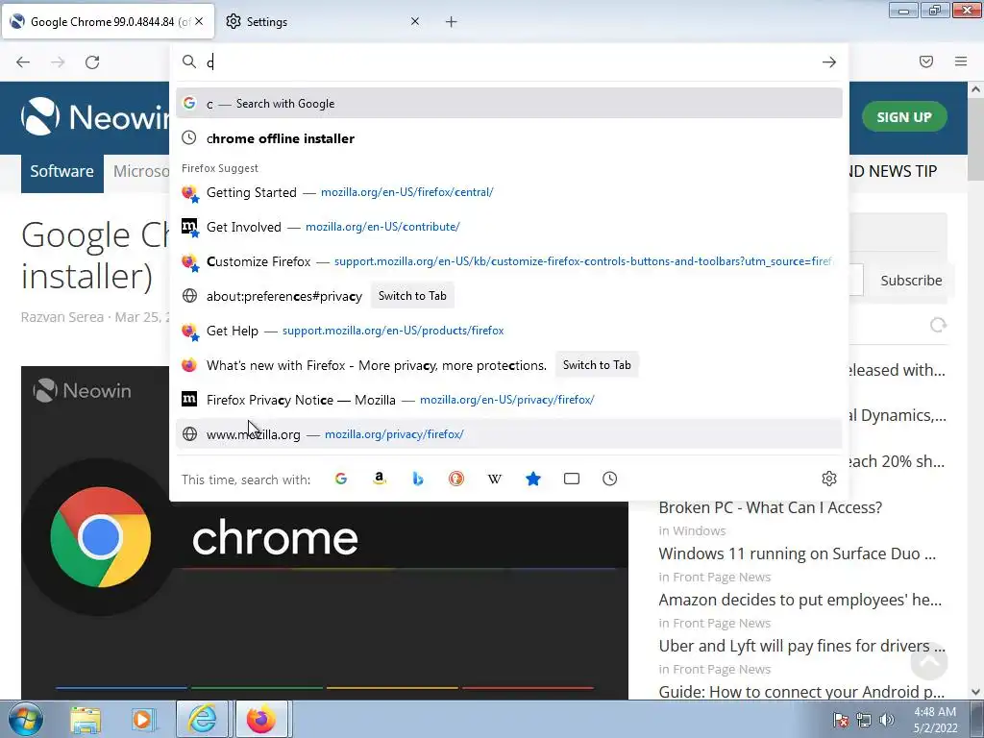The width and height of the screenshot is (984, 738).
Task: Open 'Windows 11 running on Surface Duo' link
Action: pyautogui.click(x=797, y=554)
